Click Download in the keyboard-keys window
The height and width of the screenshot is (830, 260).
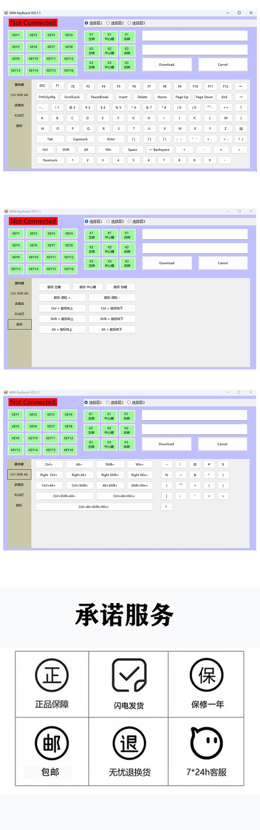167,64
